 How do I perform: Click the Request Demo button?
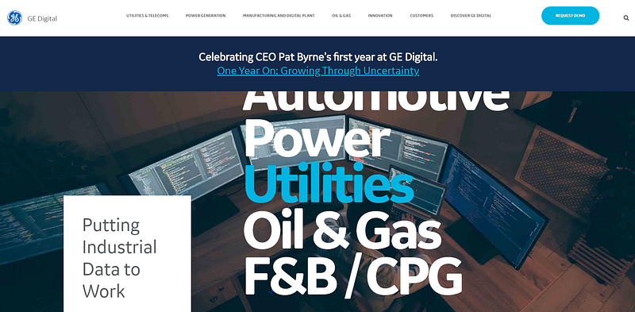click(570, 16)
